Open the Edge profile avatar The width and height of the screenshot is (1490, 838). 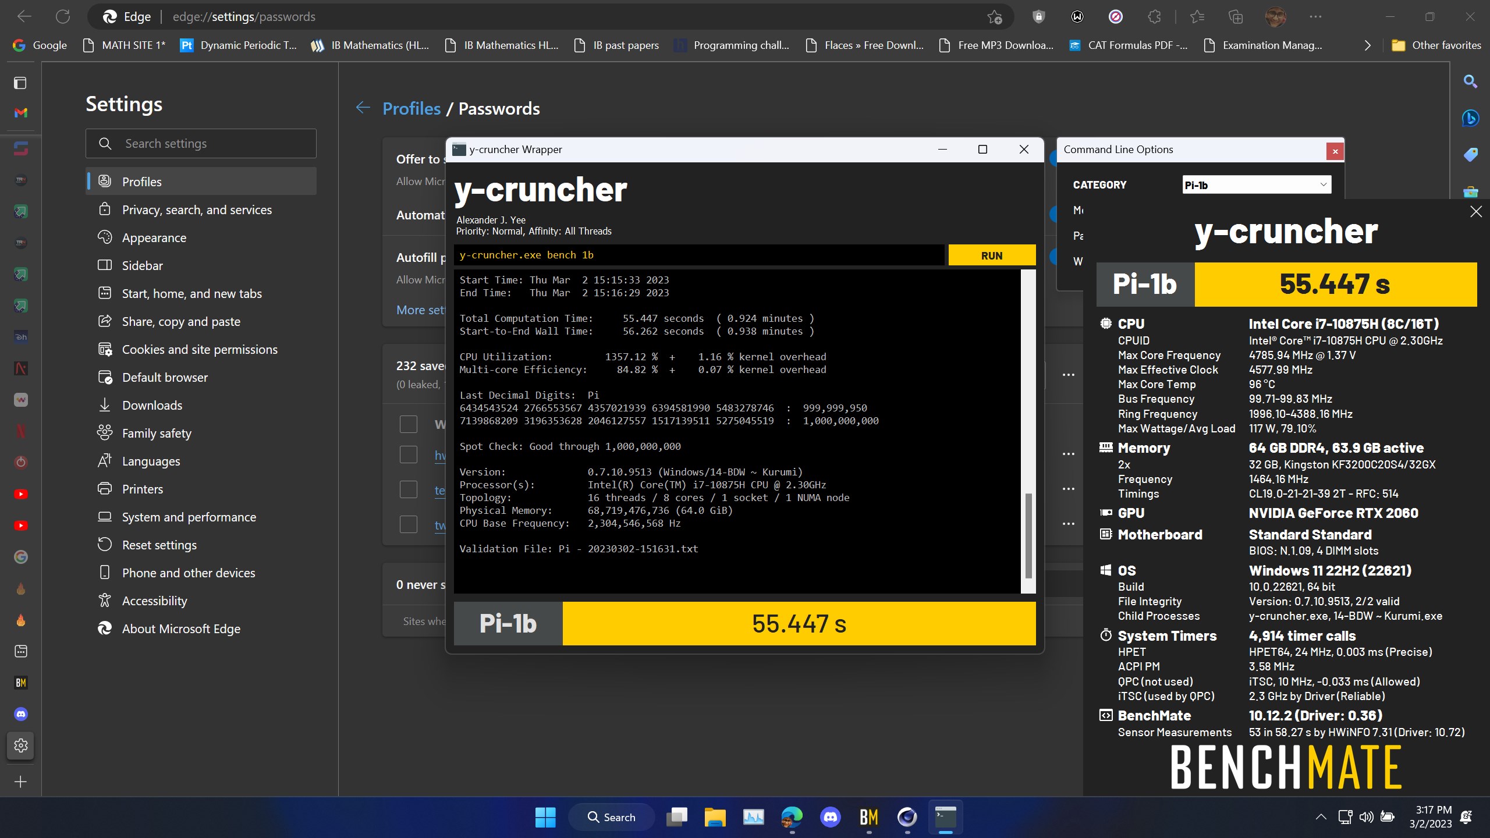point(1275,17)
